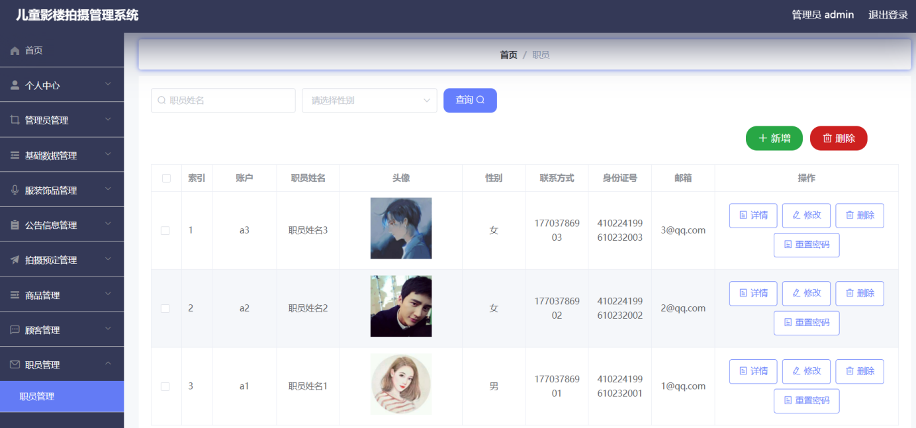Click the home icon beside 首页
Screen dimensions: 916x428
(x=15, y=51)
